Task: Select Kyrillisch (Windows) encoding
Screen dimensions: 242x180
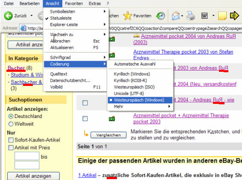Action: pos(140,74)
